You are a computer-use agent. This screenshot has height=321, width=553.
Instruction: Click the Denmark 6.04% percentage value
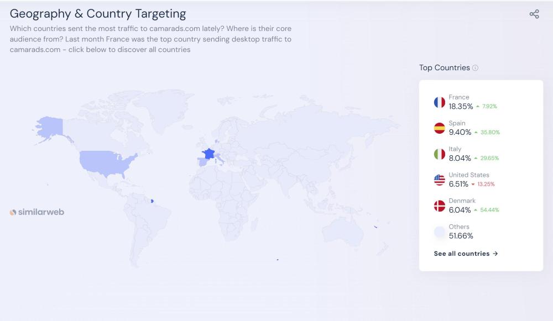click(460, 210)
